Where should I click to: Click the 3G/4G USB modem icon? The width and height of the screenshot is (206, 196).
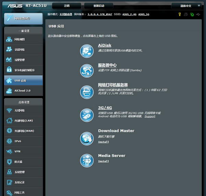(x=87, y=115)
